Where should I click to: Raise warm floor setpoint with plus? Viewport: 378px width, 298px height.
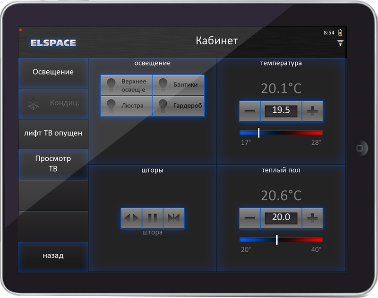pos(312,218)
